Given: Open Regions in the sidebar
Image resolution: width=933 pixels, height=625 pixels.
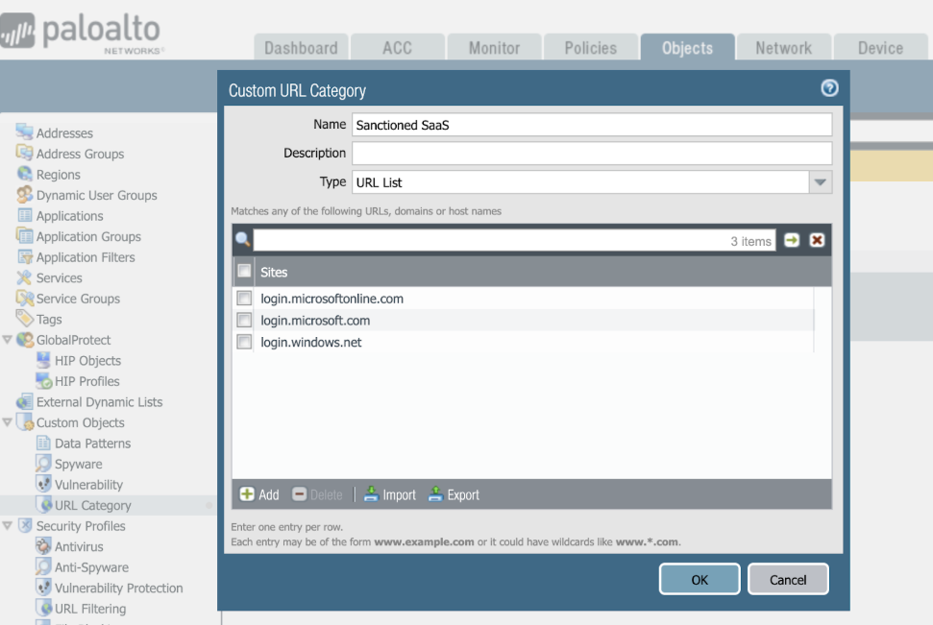Looking at the screenshot, I should (x=58, y=175).
